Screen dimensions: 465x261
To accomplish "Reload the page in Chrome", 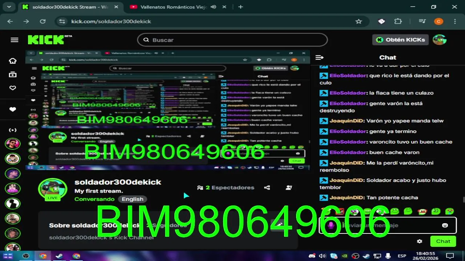I will pos(43,21).
